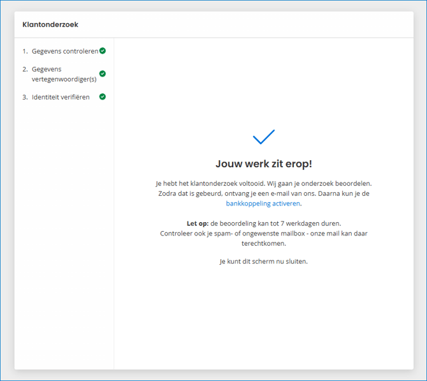Screen dimensions: 427x381
Task: Go to step 2 Gegevens vertegenwoordiger(s)
Action: [64, 74]
